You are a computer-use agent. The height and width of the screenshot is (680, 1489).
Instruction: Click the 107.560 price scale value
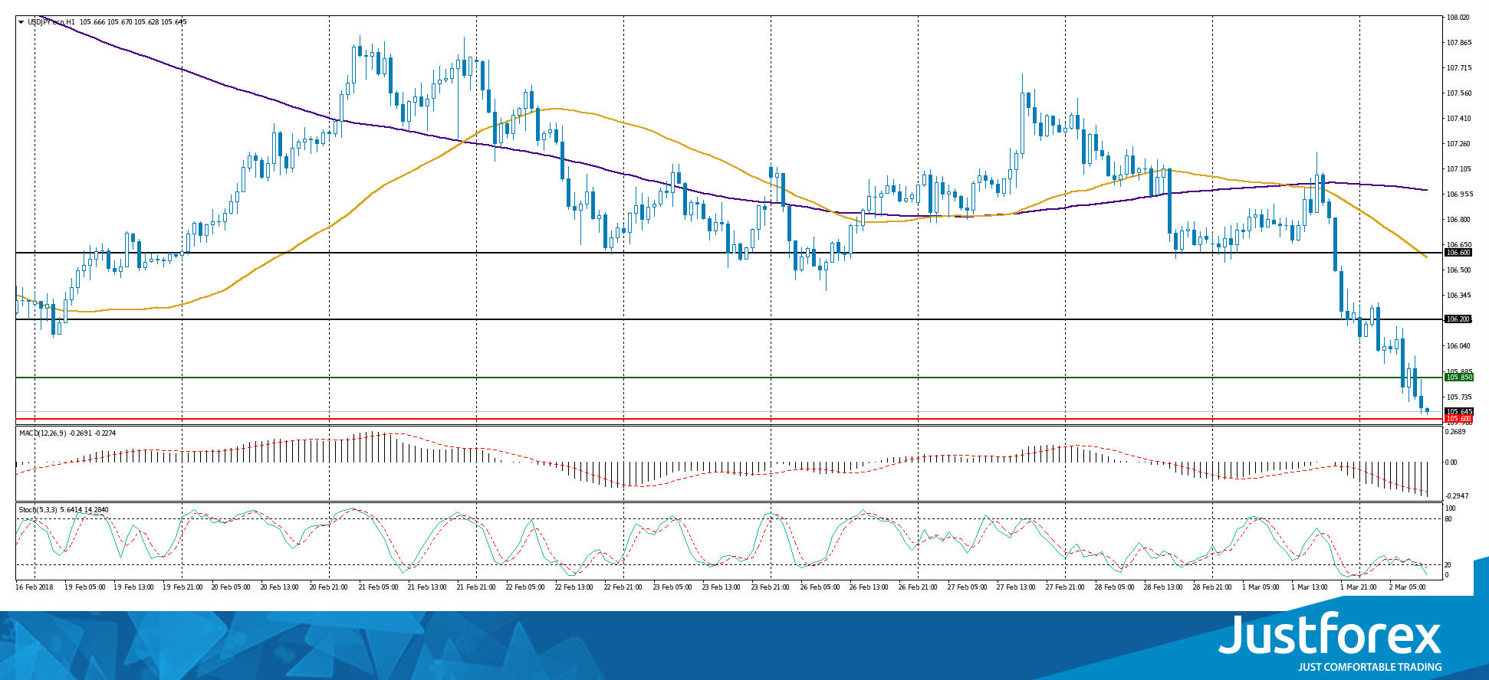[1458, 93]
